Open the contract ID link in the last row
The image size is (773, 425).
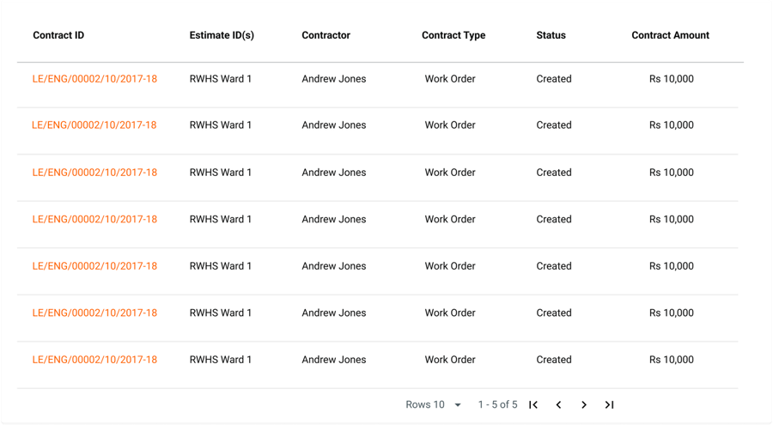(x=94, y=360)
